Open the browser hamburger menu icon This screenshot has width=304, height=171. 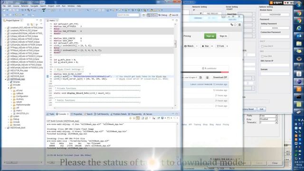(239, 25)
